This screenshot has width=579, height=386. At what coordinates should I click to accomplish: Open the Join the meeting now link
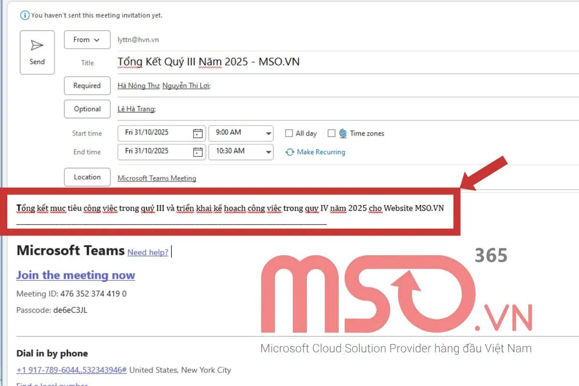tap(75, 275)
